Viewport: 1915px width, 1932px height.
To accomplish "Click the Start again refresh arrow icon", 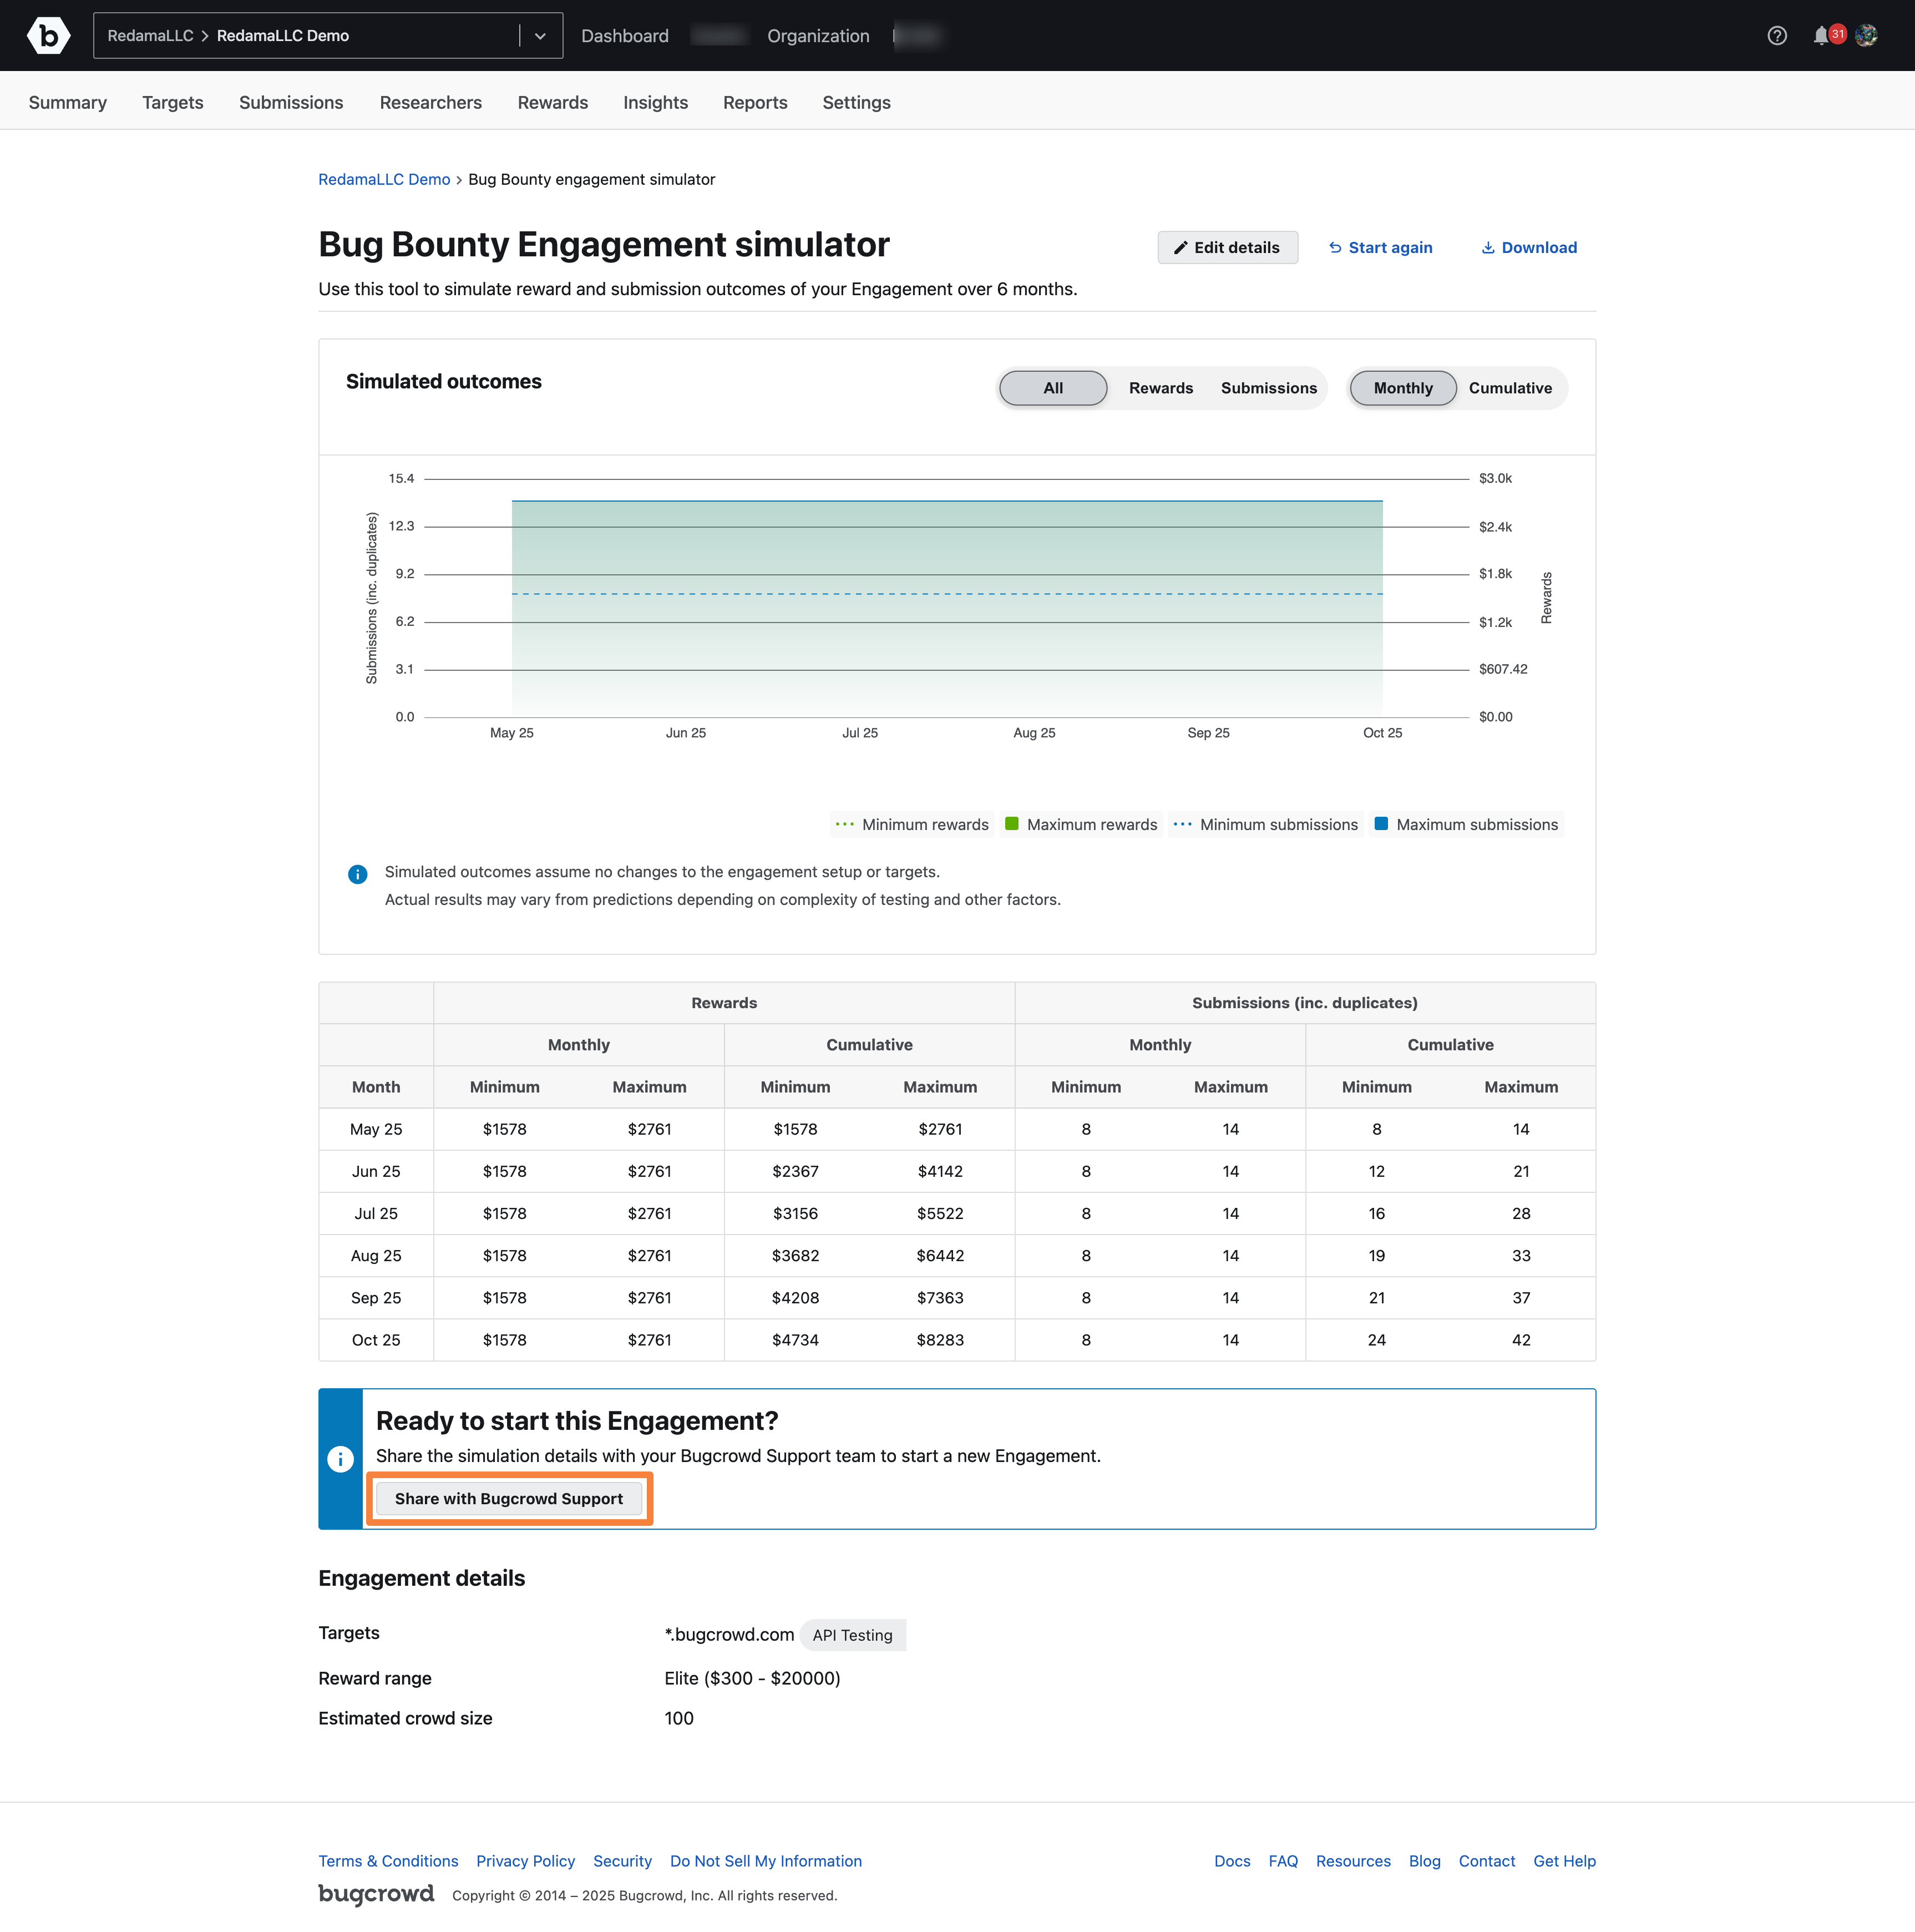I will point(1335,248).
